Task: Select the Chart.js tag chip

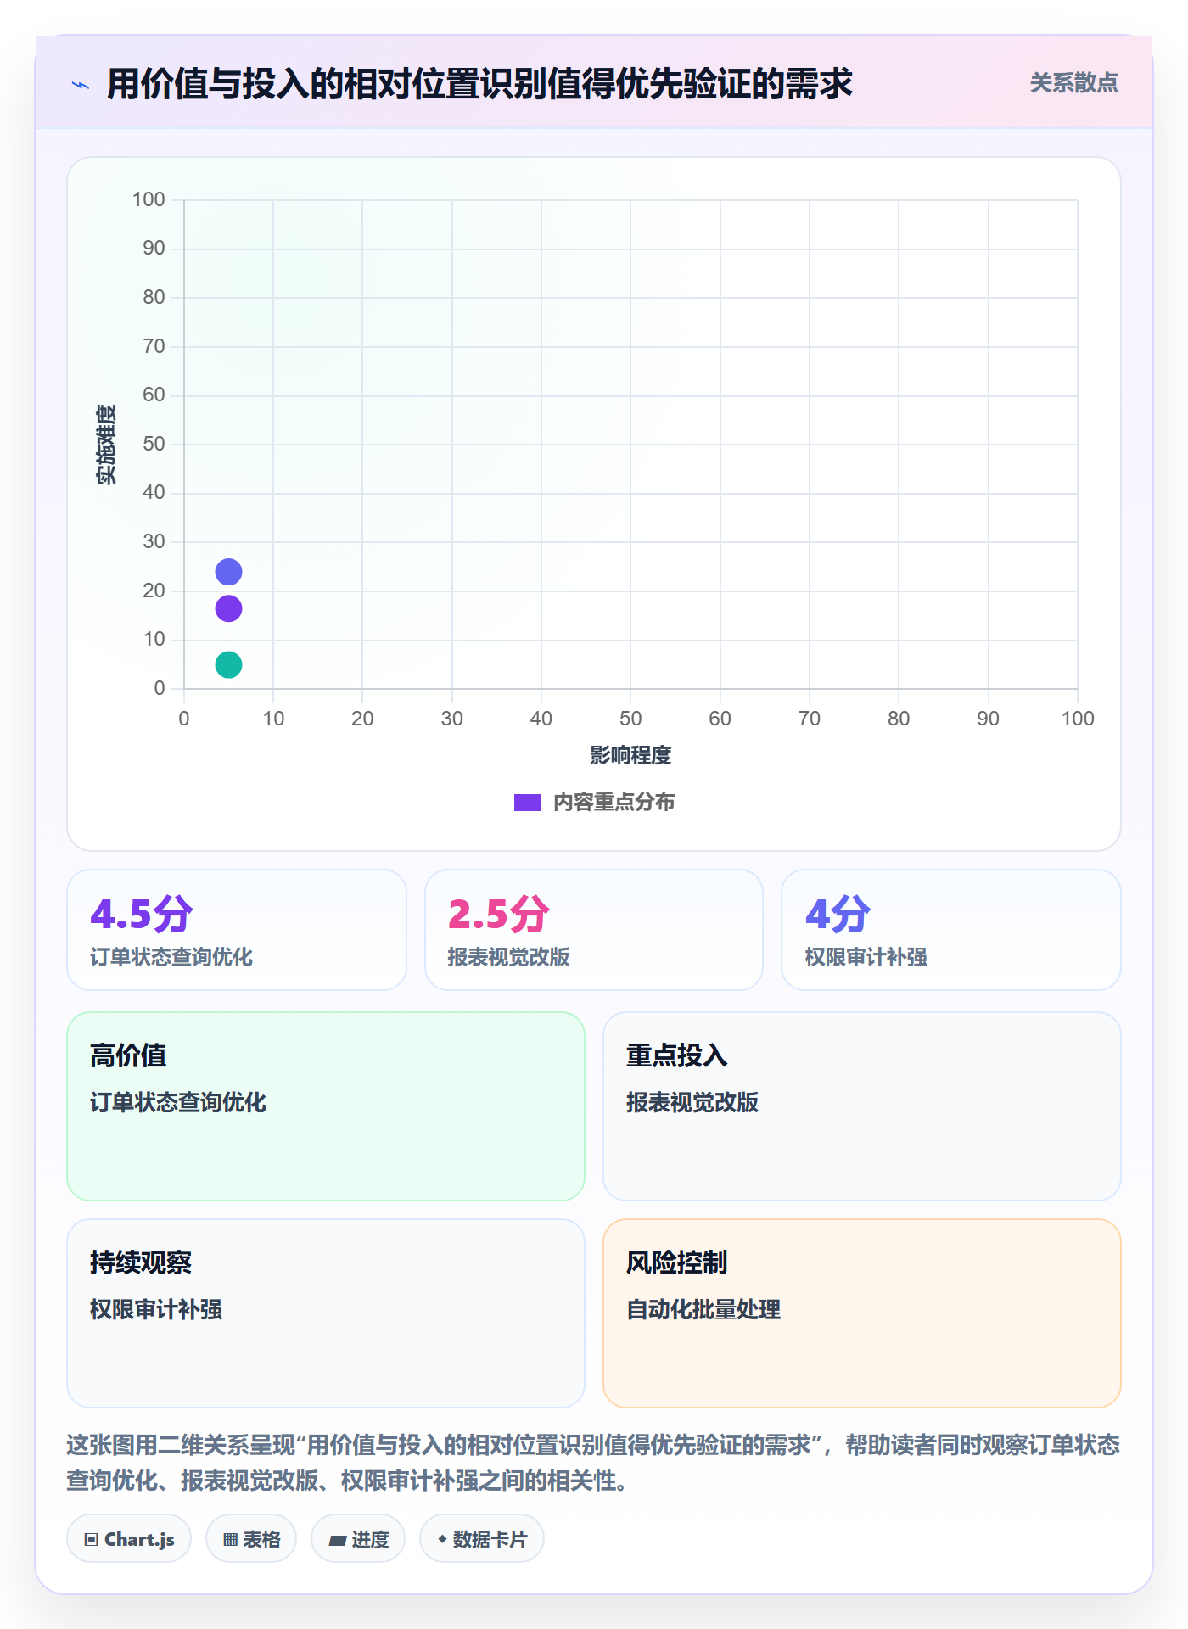Action: tap(129, 1538)
